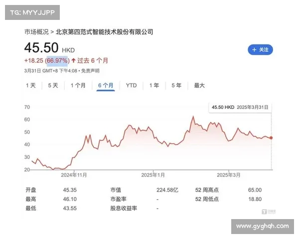
Task: Click the red endpoint dot on chart
Action: coord(271,138)
